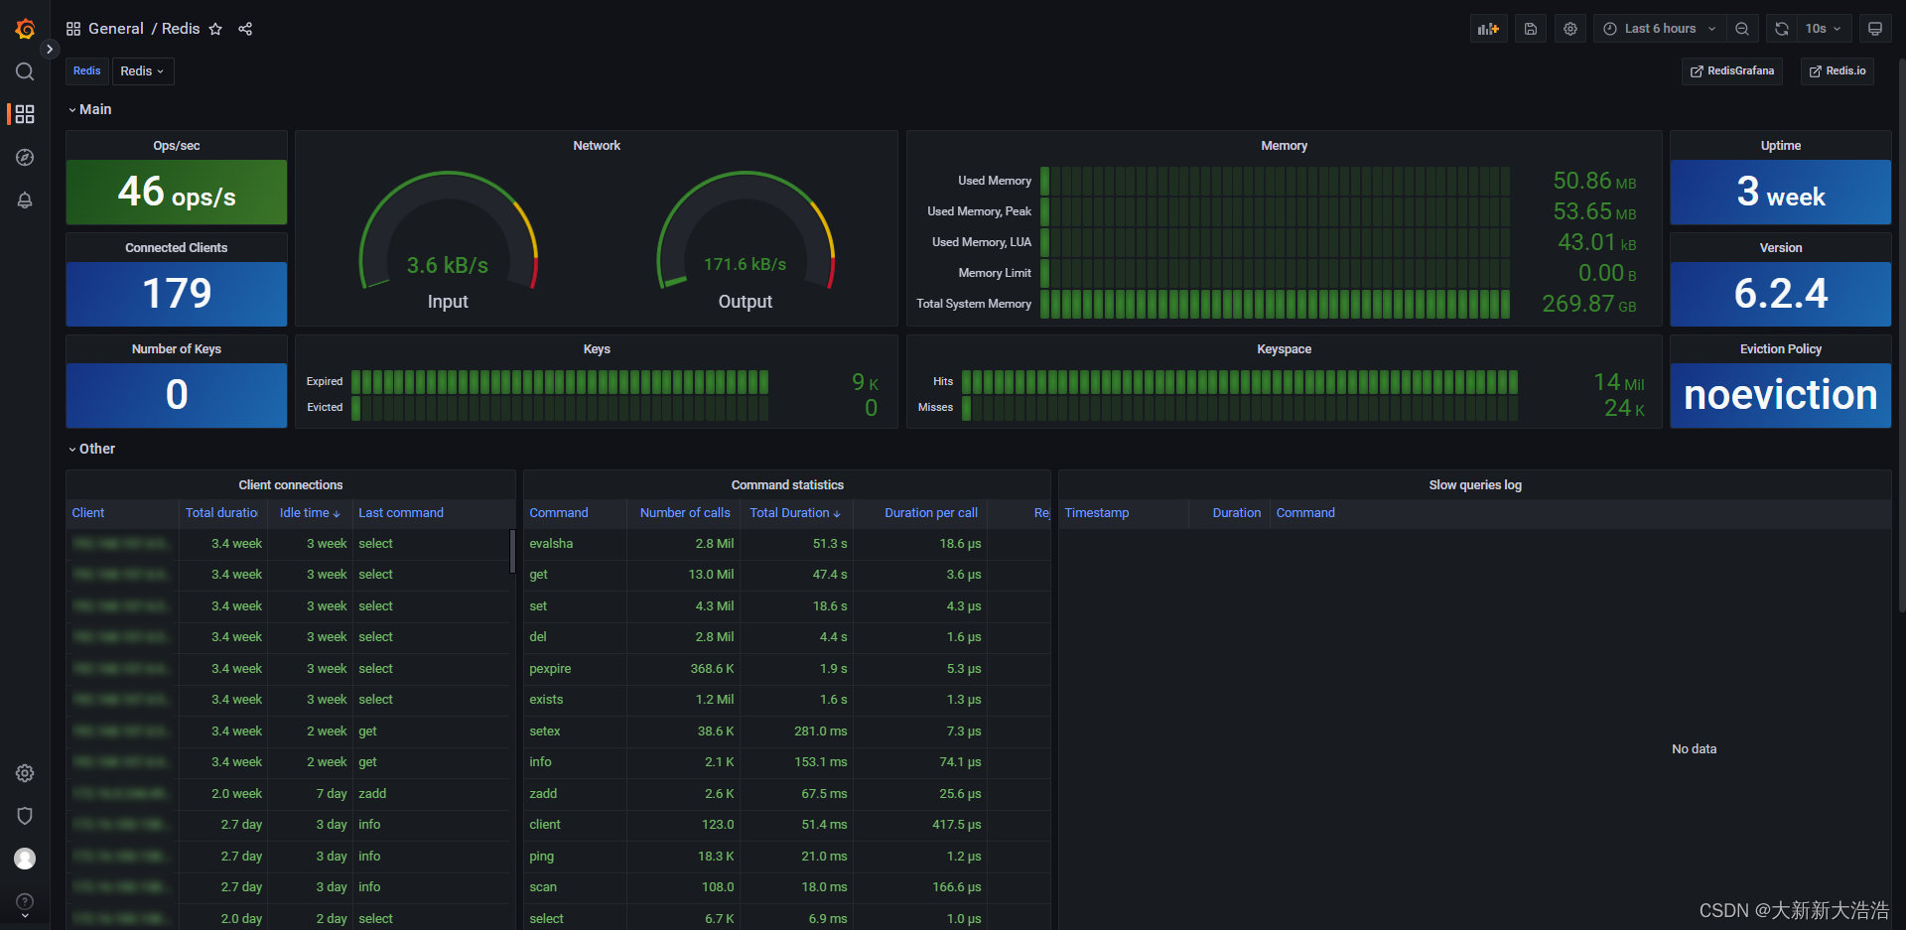Mark the dashboard as favorite with the star
Viewport: 1906px width, 930px height.
pyautogui.click(x=215, y=29)
